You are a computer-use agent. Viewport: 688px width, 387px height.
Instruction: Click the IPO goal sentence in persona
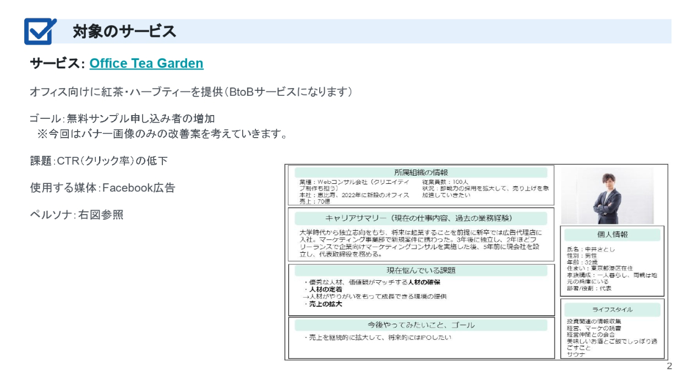(x=379, y=337)
